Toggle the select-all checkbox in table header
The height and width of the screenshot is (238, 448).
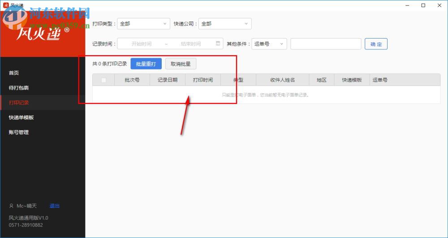point(103,80)
